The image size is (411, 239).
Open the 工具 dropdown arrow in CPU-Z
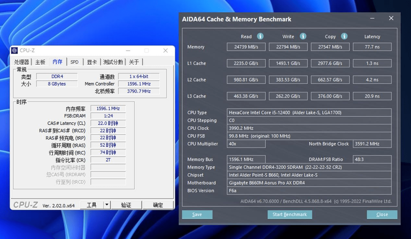click(x=107, y=205)
